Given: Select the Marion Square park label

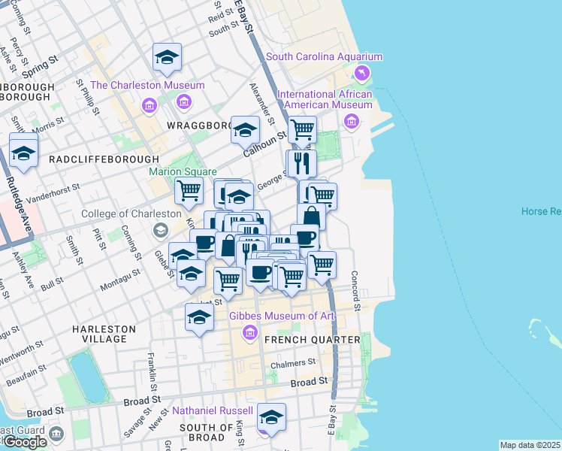Looking at the screenshot, I should pyautogui.click(x=183, y=171).
